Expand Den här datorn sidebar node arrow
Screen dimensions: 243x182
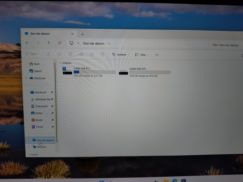29,140
